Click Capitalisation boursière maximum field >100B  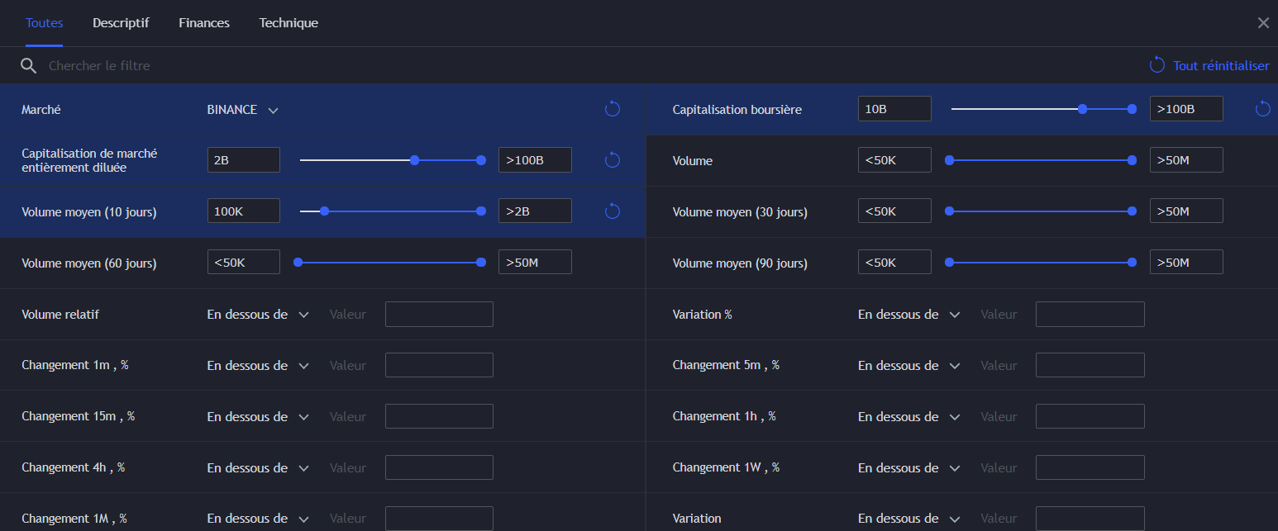[1186, 109]
